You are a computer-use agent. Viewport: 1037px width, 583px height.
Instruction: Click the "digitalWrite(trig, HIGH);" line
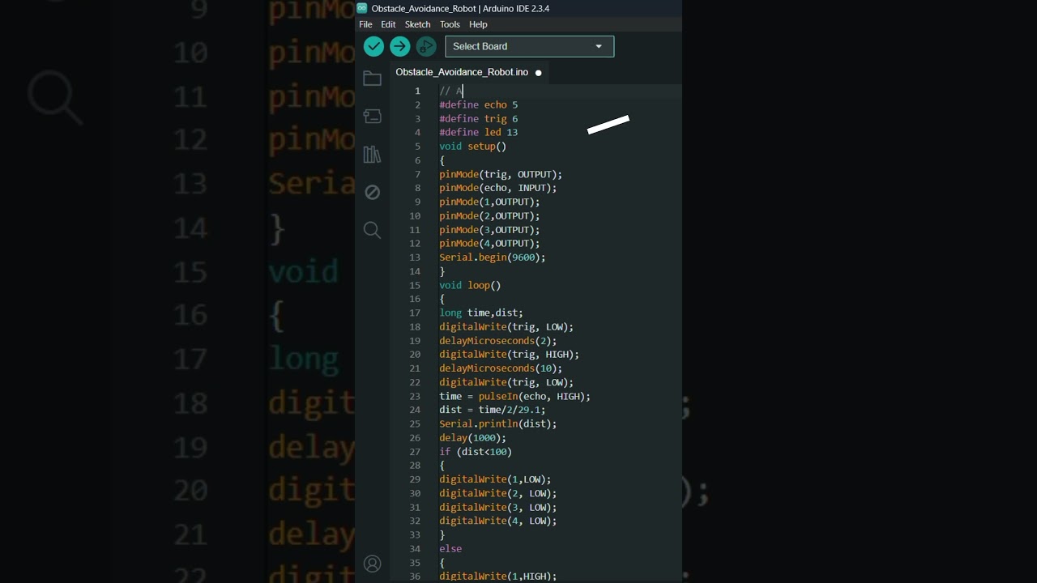click(x=510, y=355)
